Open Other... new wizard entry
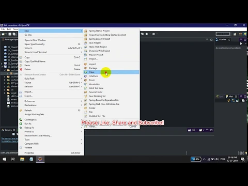 111,127
